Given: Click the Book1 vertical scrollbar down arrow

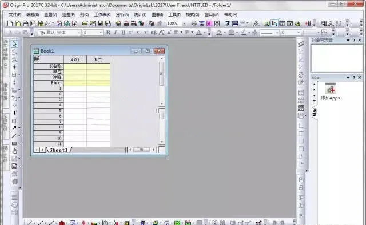Looking at the screenshot, I should (x=162, y=142).
